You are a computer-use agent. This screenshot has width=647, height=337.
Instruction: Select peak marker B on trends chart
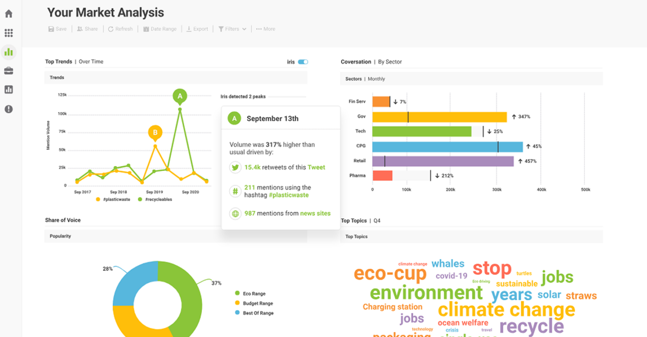(155, 133)
